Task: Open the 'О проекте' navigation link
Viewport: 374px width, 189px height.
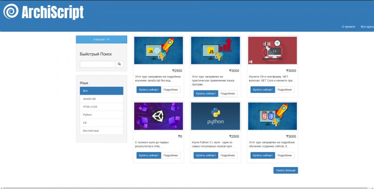Action: point(348,27)
